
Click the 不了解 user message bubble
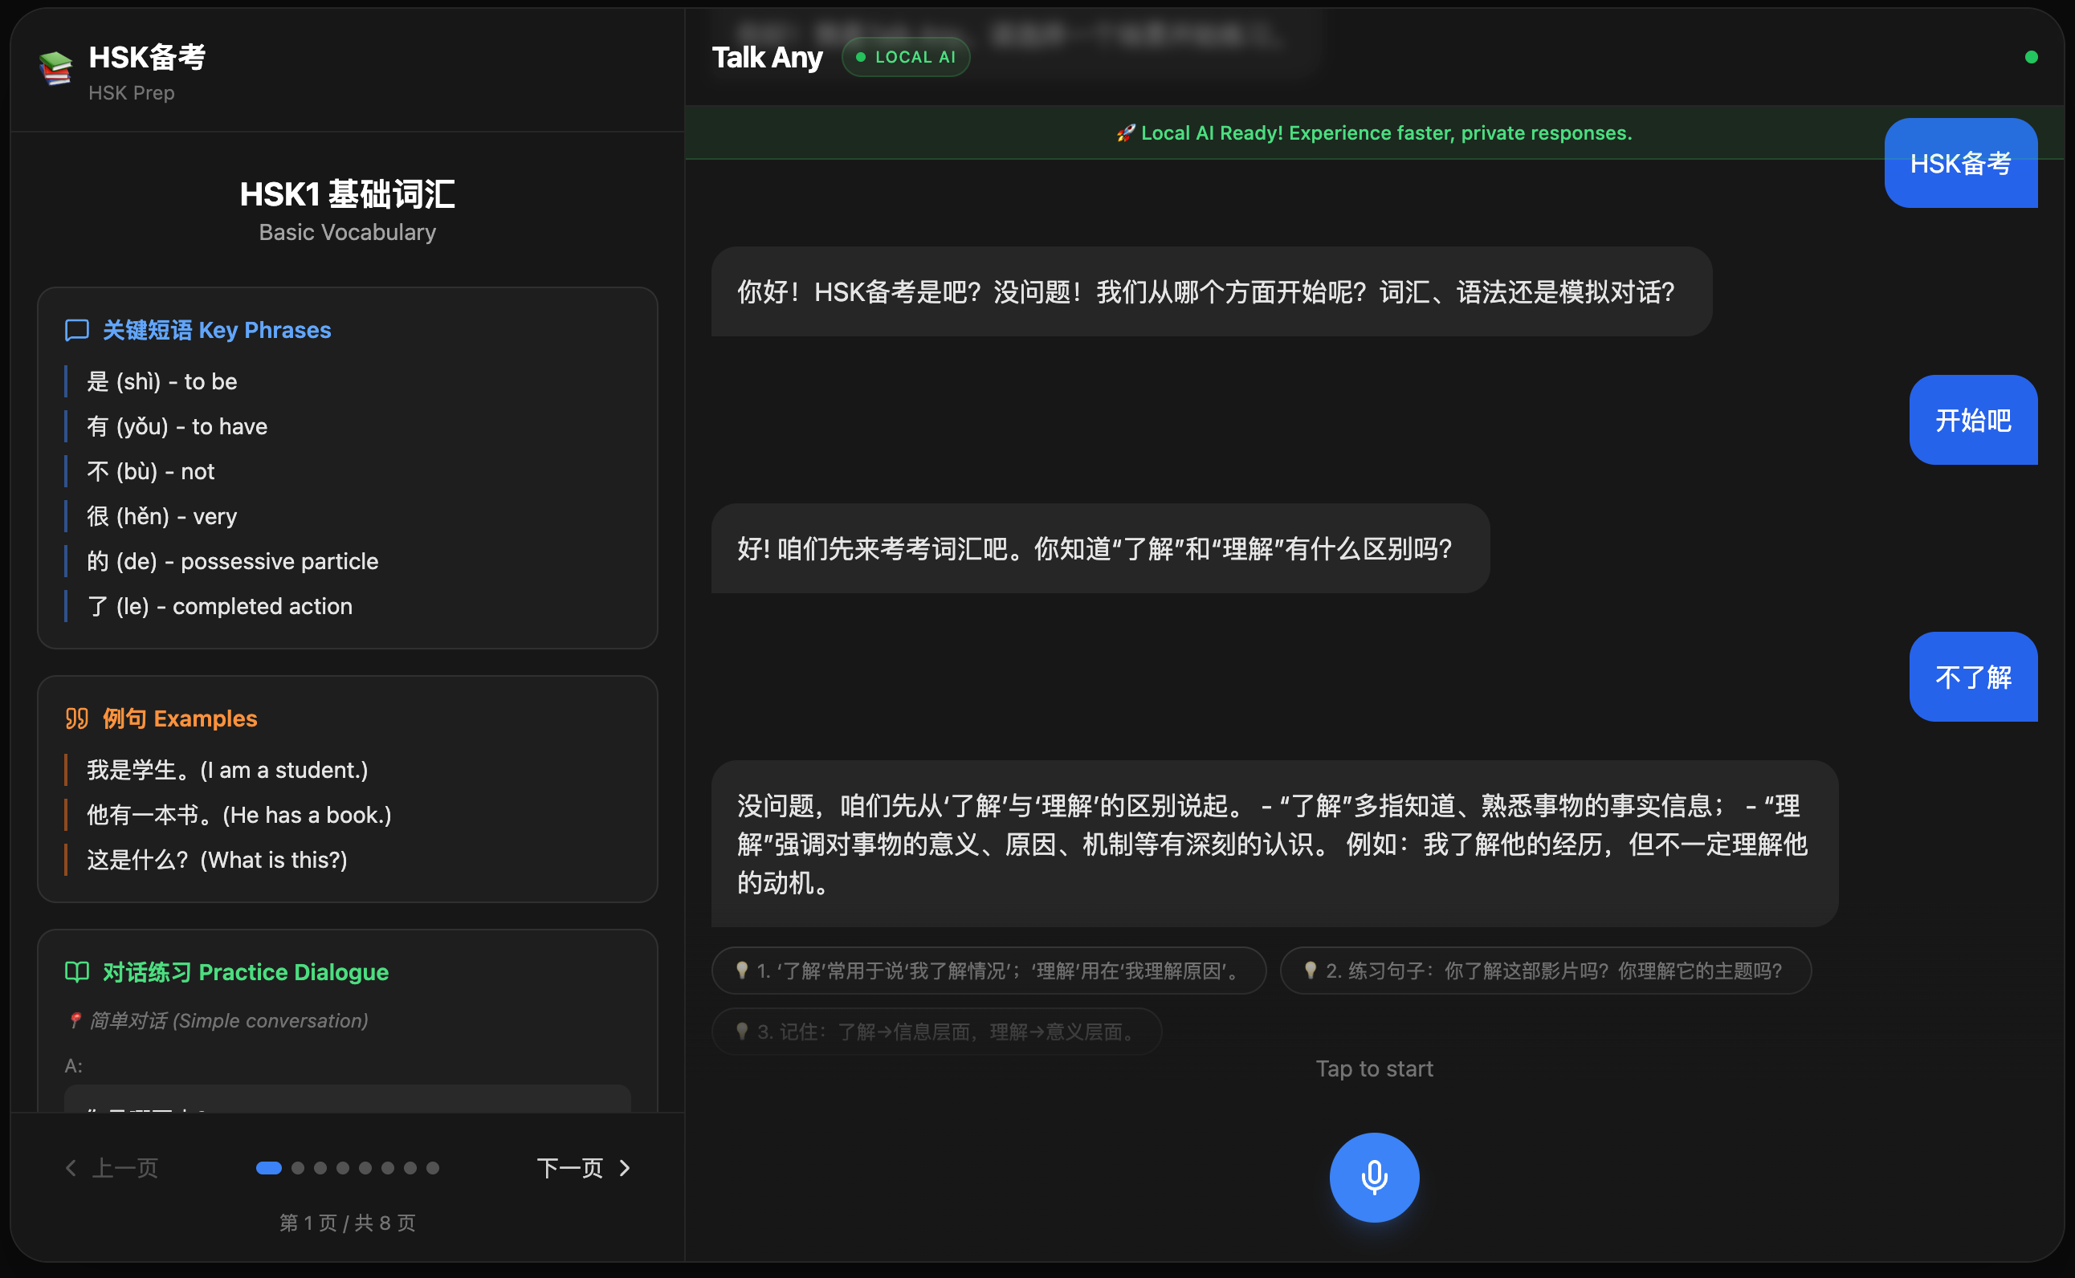1973,677
